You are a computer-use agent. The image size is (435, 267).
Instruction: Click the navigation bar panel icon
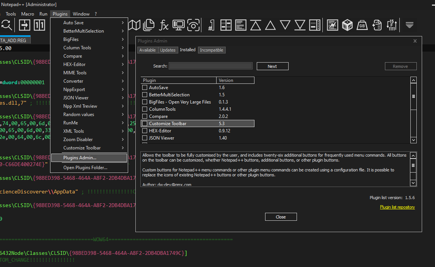(315, 25)
